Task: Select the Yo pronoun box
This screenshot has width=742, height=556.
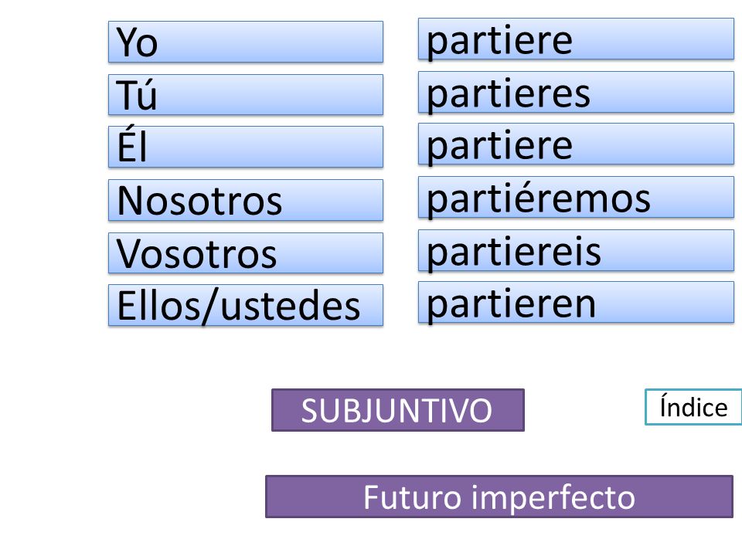Action: click(246, 42)
